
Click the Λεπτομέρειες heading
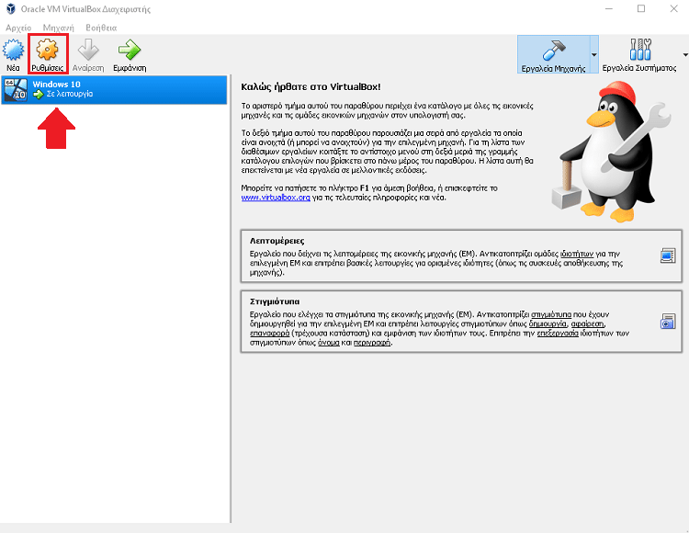pyautogui.click(x=277, y=241)
